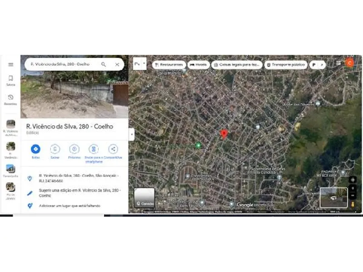
Task: Open the Street View preview thumbnail
Action: coord(334,198)
